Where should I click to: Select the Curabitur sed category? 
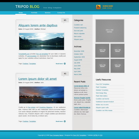pos(78,25)
